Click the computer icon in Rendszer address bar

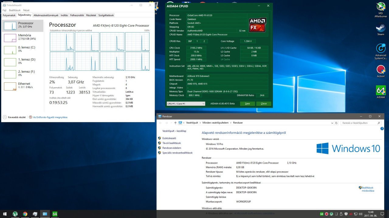(x=181, y=123)
